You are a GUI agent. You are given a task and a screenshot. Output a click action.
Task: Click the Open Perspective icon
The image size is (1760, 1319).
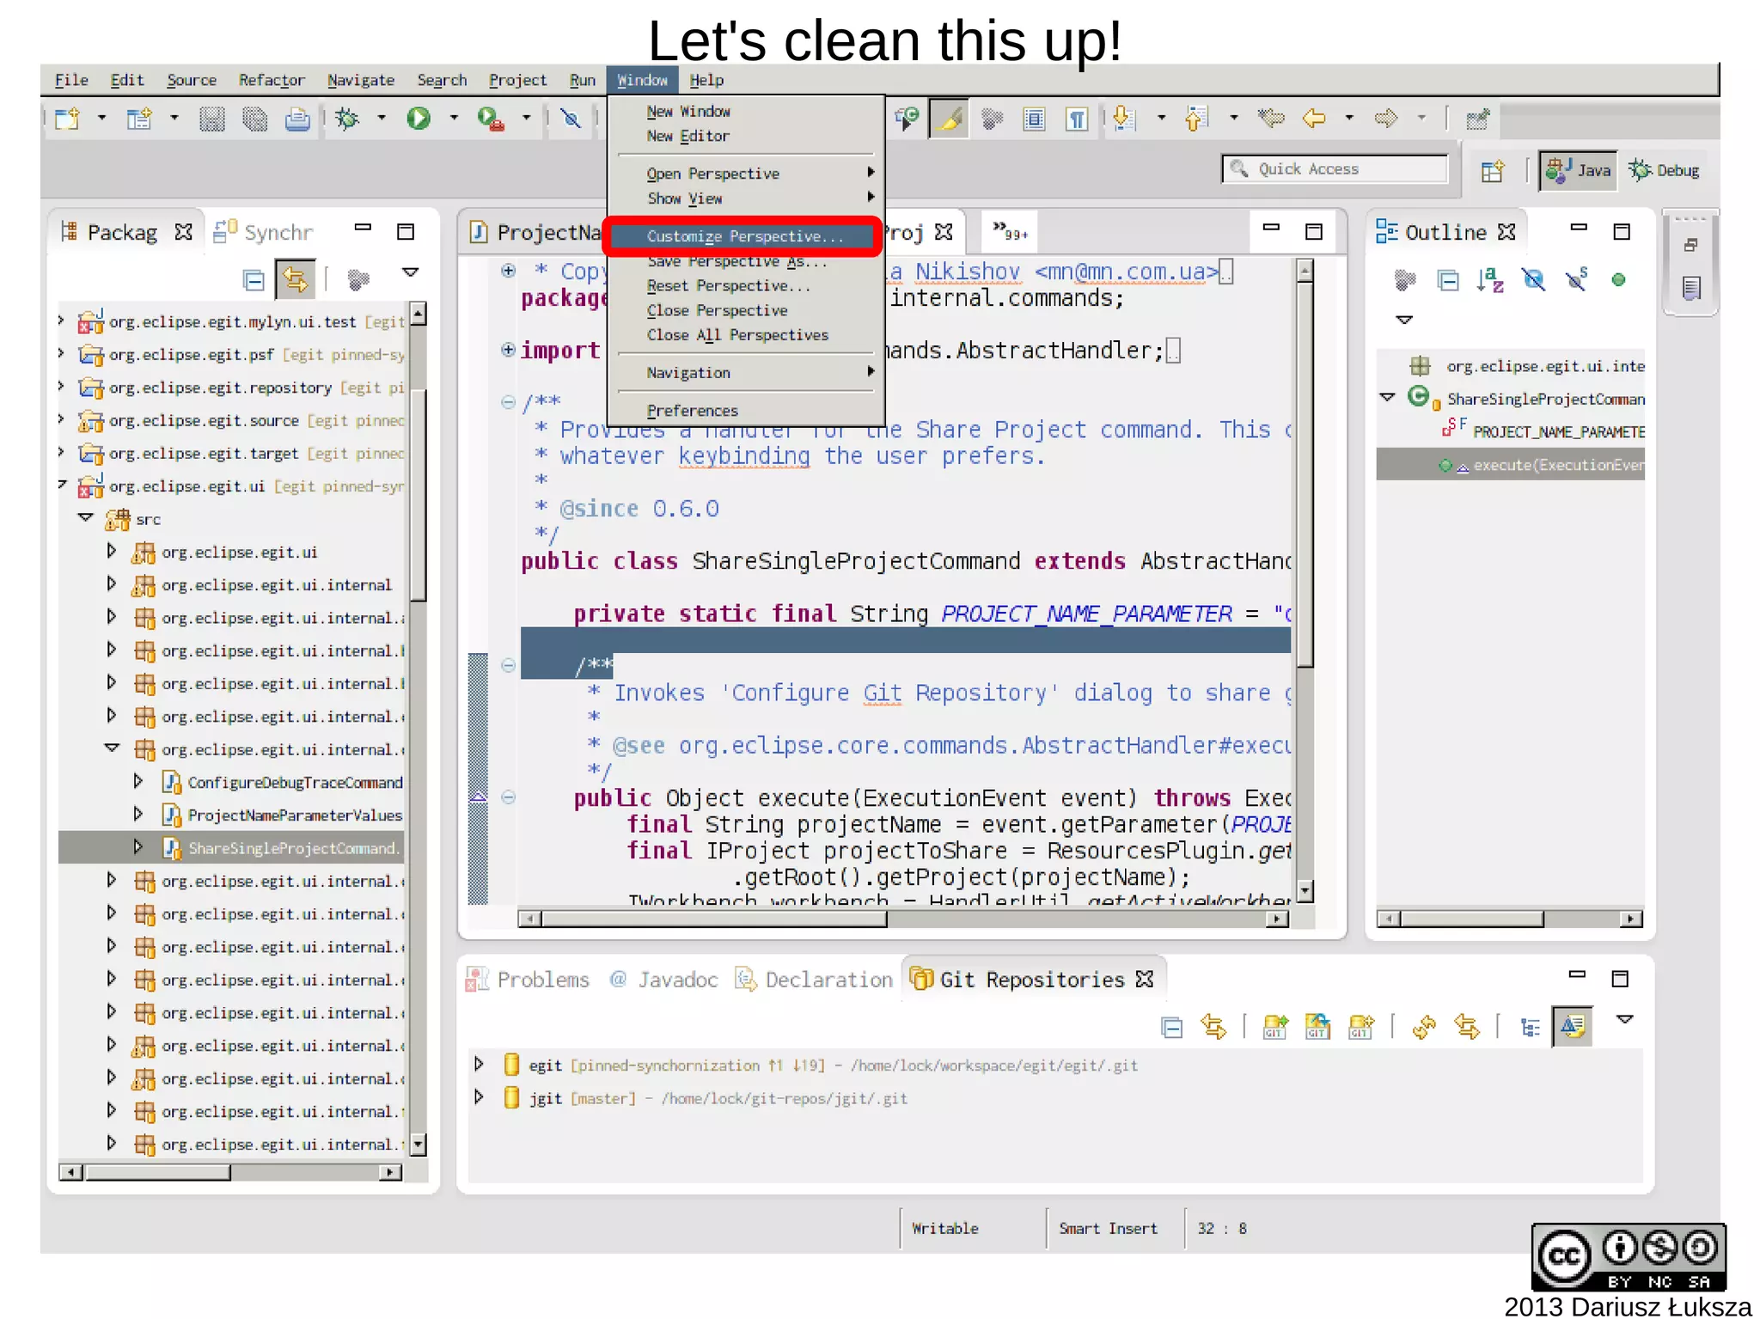(1493, 170)
